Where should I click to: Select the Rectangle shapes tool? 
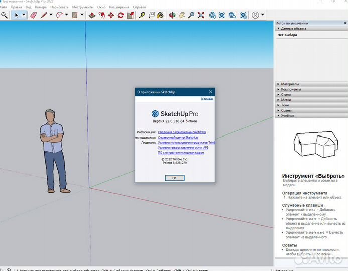tap(75, 15)
